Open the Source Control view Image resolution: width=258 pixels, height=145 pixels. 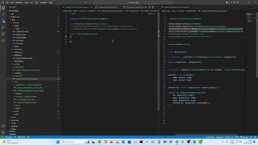3,21
